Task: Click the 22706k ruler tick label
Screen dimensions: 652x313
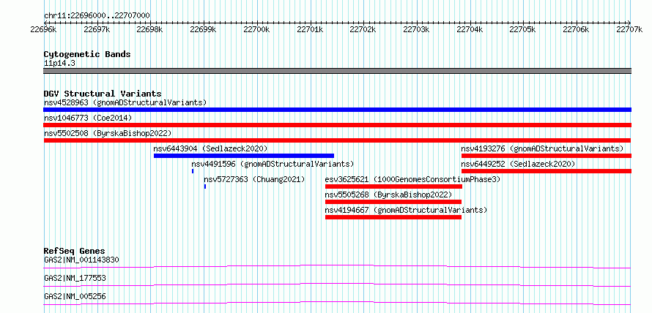Action: pyautogui.click(x=577, y=29)
